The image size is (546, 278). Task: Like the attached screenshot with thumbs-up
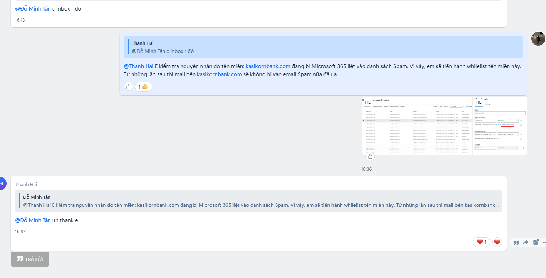tap(370, 157)
